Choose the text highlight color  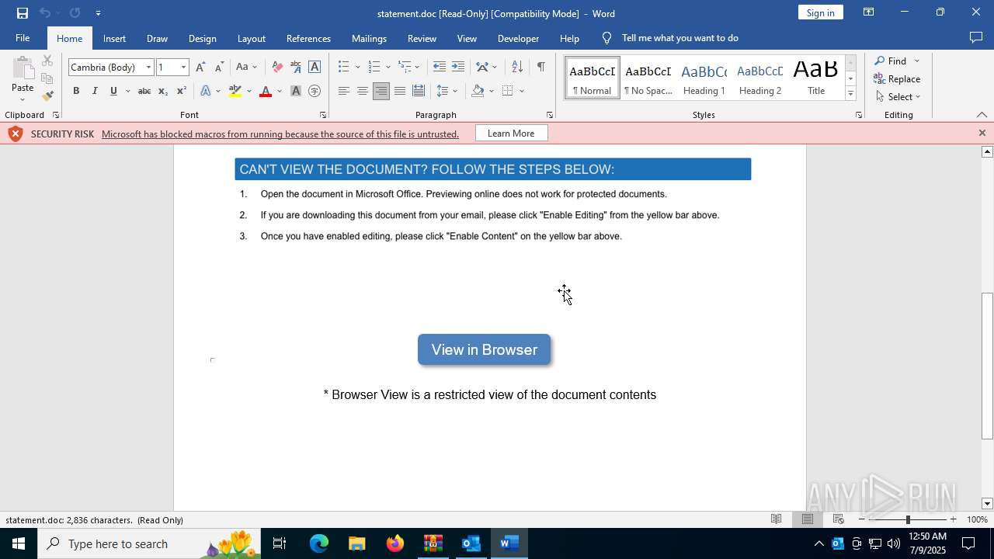[x=235, y=91]
